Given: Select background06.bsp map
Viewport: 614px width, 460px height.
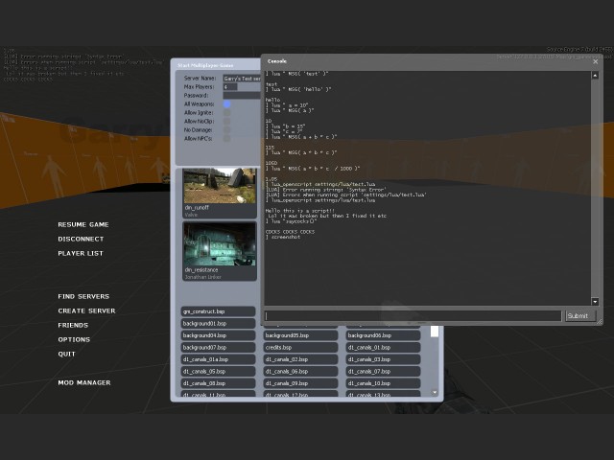Looking at the screenshot, I should 384,335.
